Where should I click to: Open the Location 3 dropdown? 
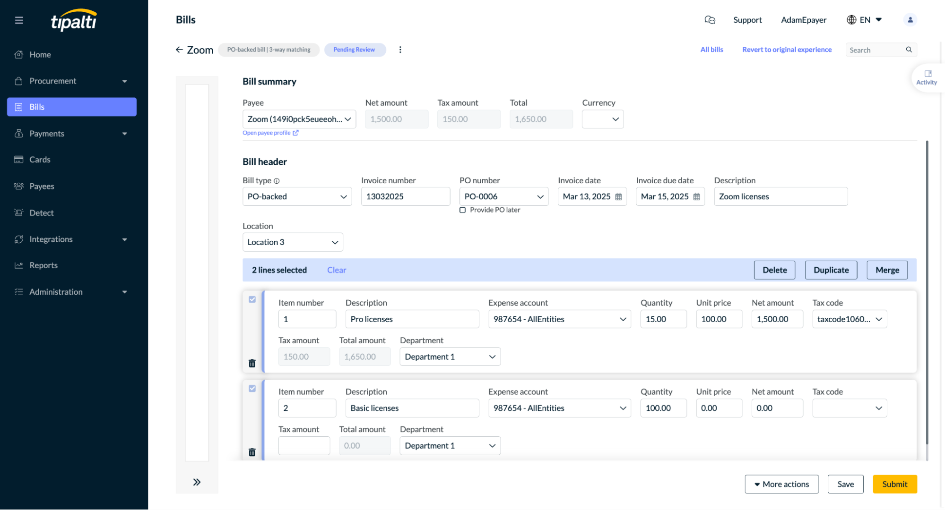[x=293, y=242]
